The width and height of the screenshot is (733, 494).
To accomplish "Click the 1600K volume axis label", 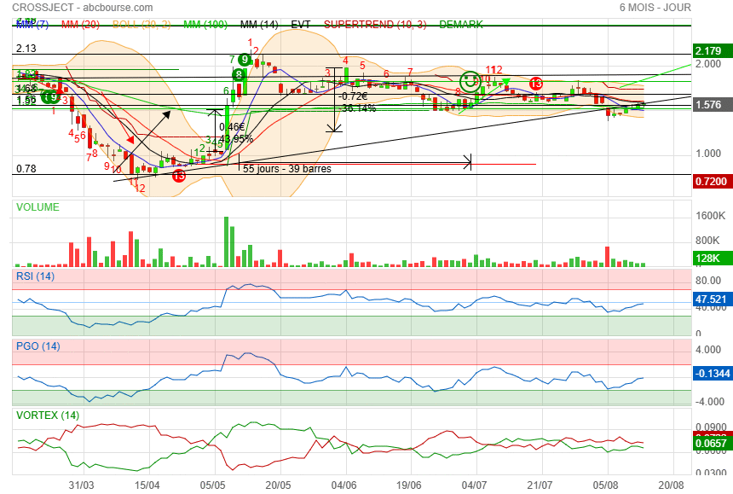I will pyautogui.click(x=711, y=216).
